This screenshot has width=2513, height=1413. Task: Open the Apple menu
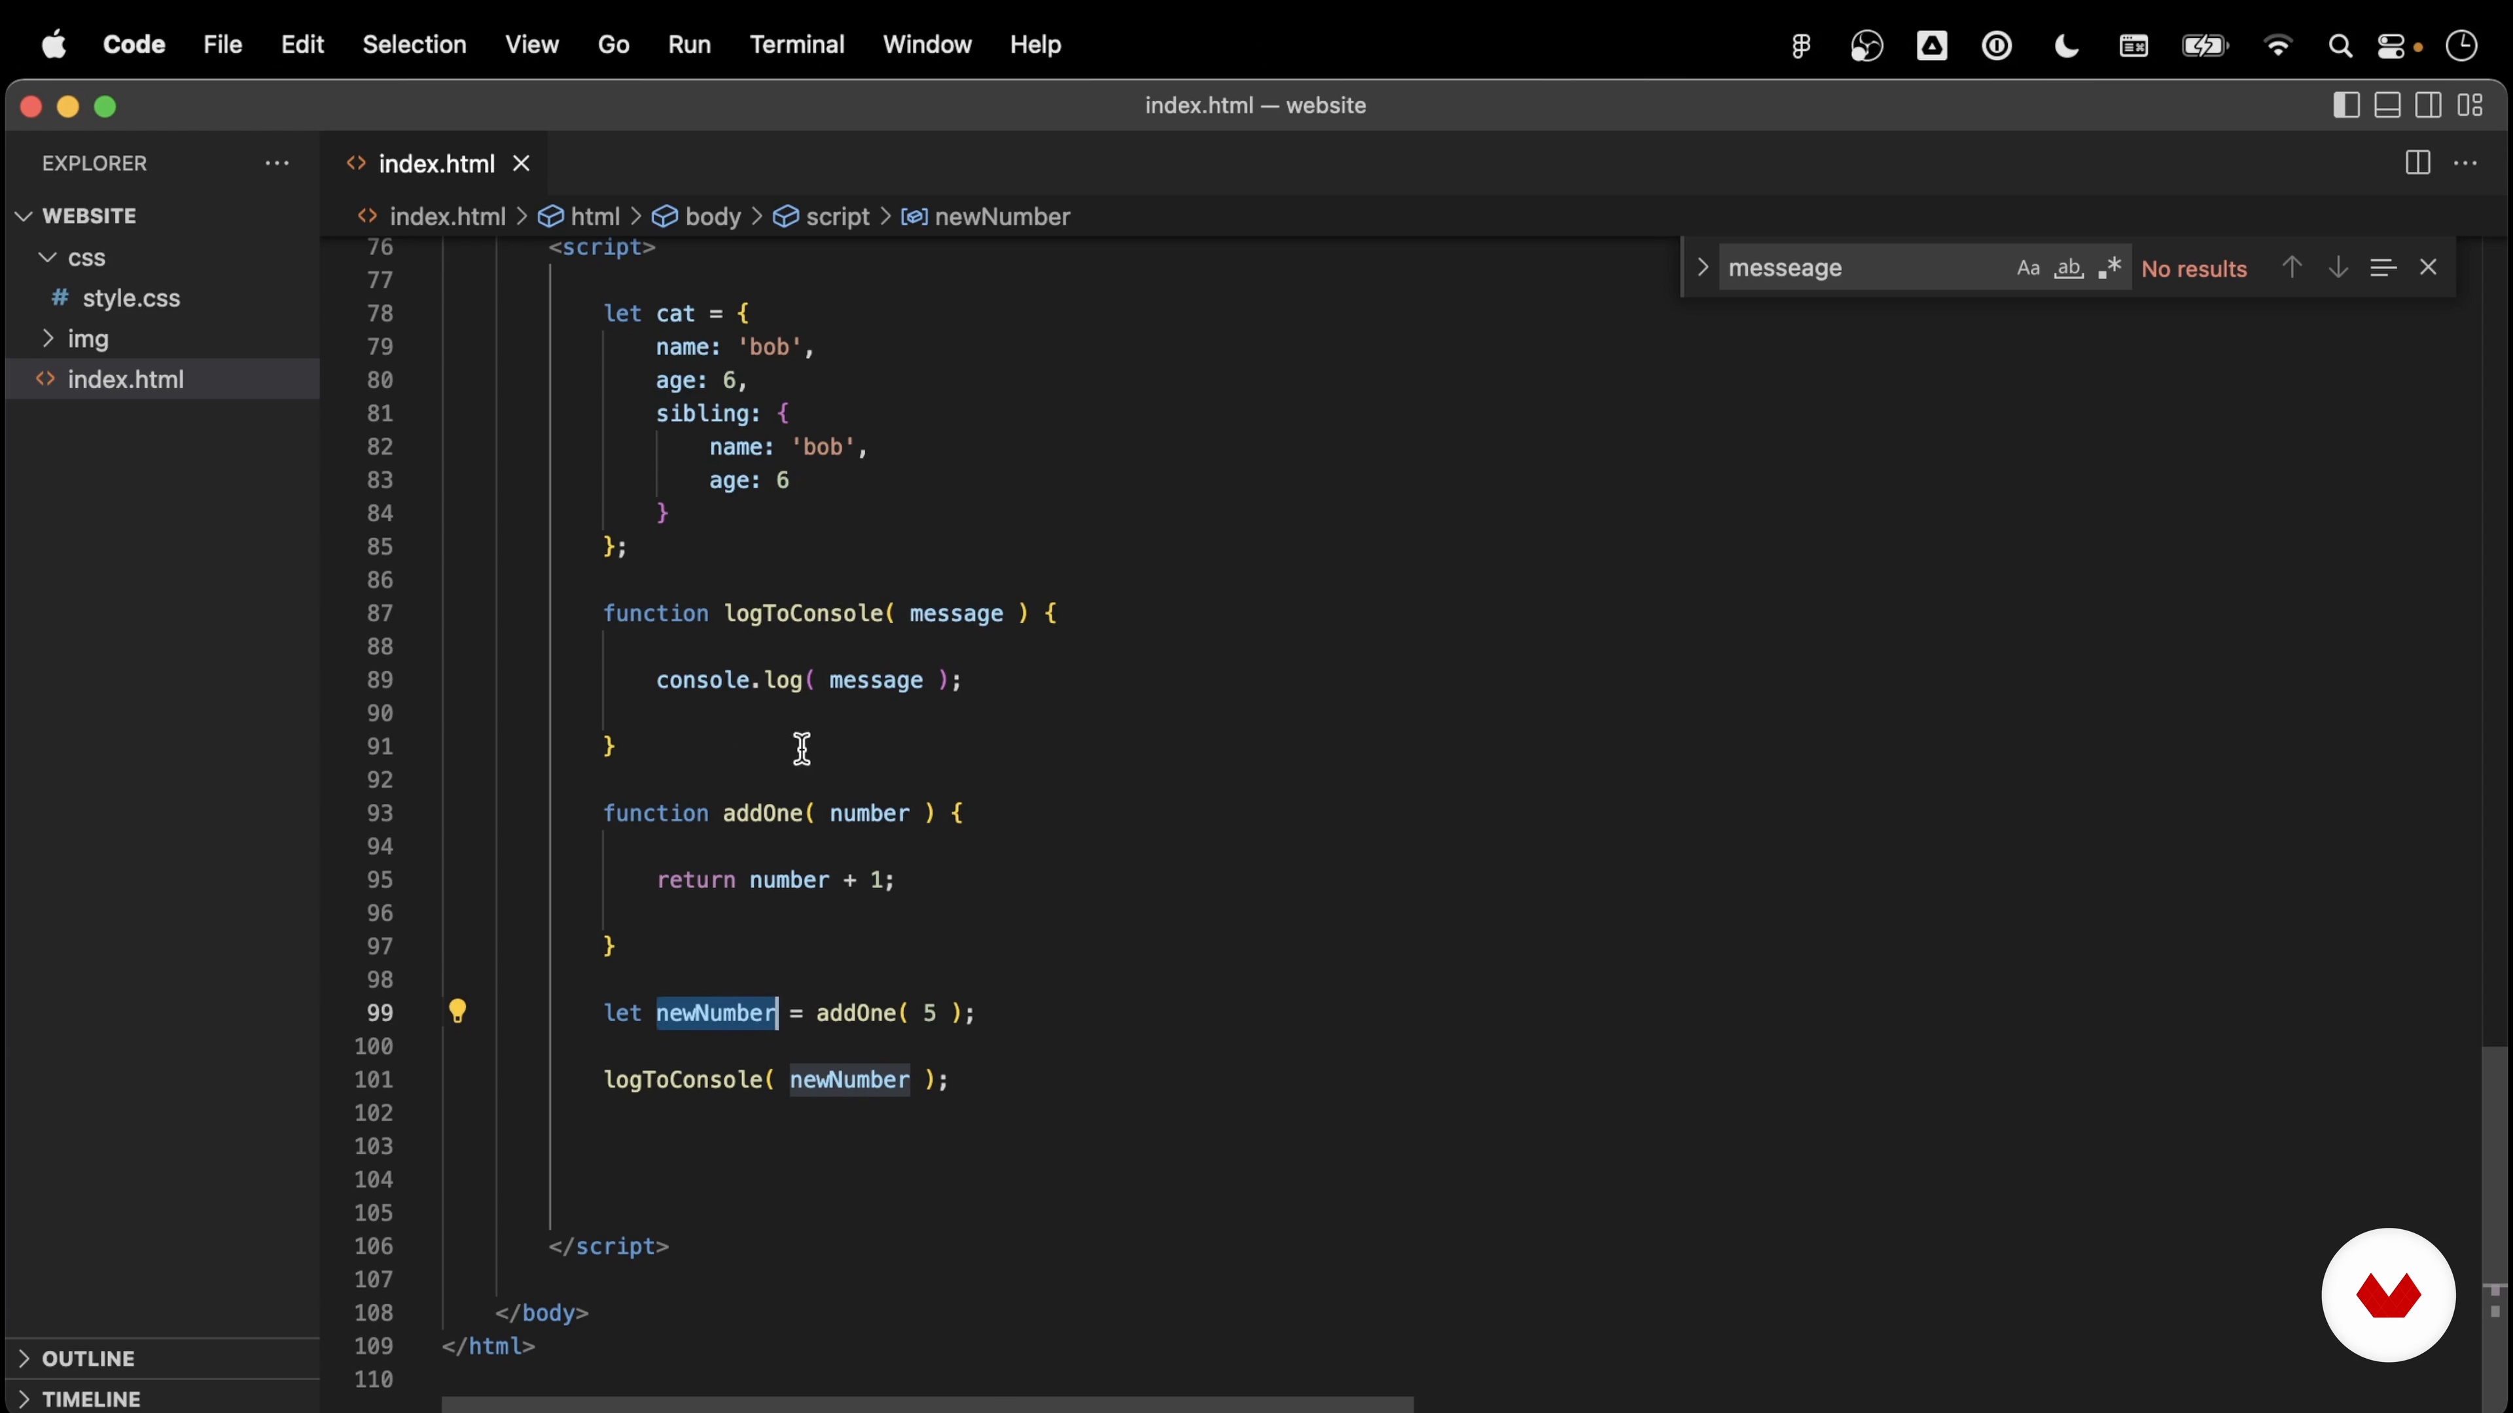[54, 45]
